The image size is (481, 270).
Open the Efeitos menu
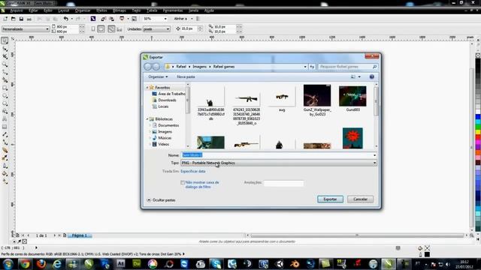pos(101,10)
